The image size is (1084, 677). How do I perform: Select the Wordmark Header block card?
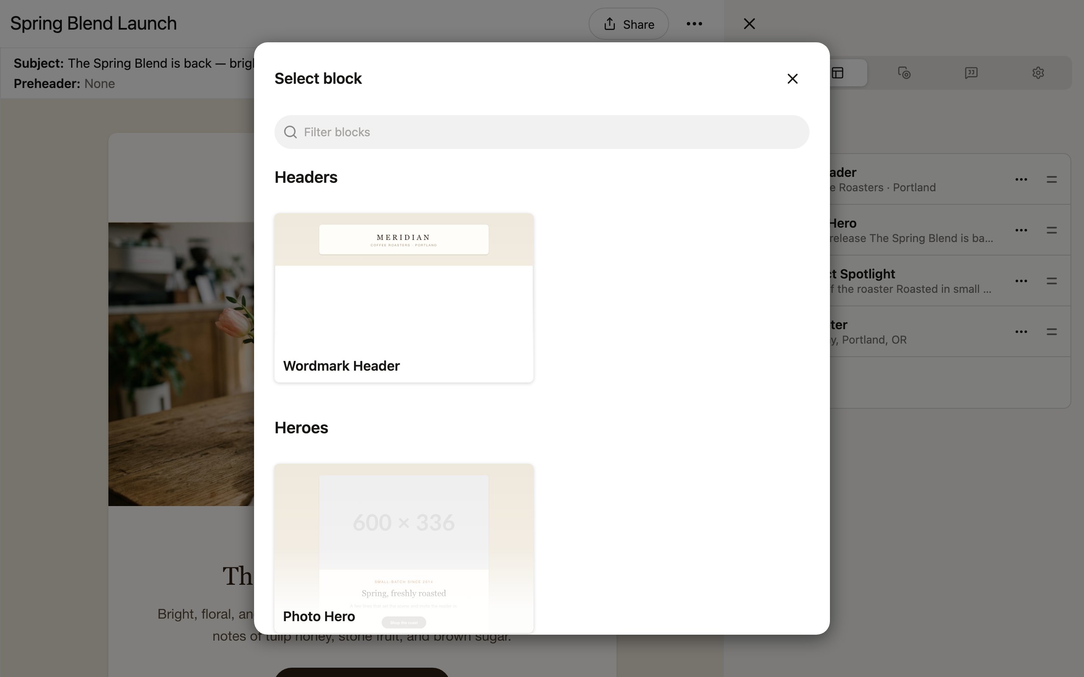point(404,298)
